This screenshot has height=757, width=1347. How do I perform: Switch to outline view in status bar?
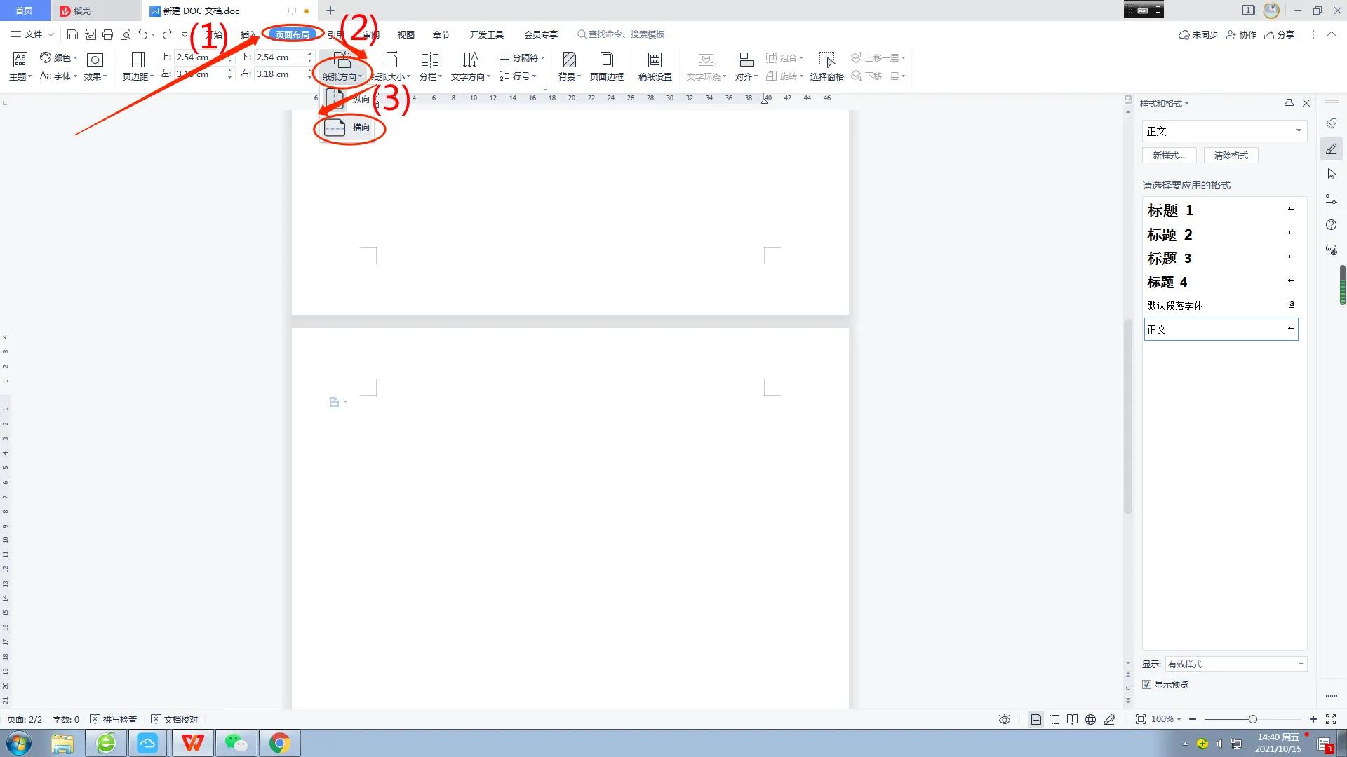(x=1054, y=719)
